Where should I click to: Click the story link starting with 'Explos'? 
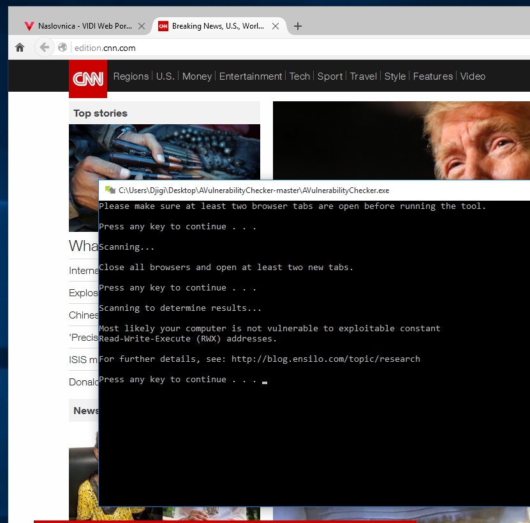point(84,293)
